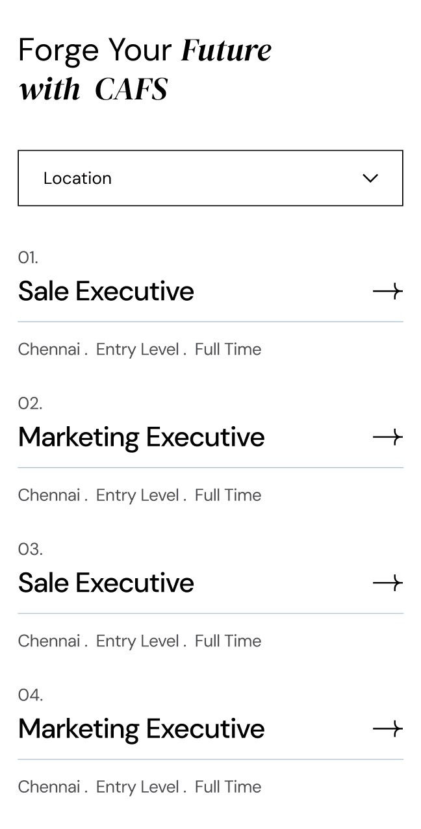421x829 pixels.
Task: Open the Location dropdown
Action: pyautogui.click(x=210, y=178)
